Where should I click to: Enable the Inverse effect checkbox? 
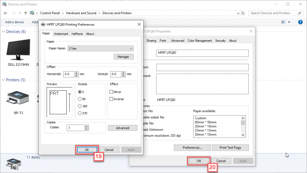[111, 99]
